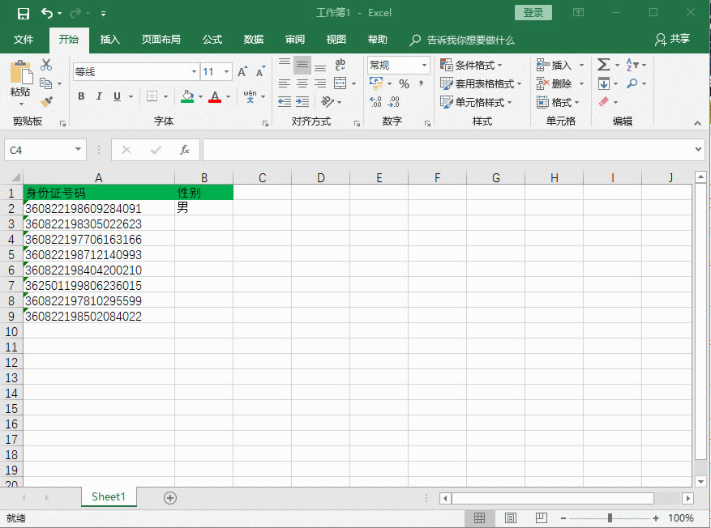Click the Cut scissors icon
Viewport: 711px width, 528px height.
46,66
